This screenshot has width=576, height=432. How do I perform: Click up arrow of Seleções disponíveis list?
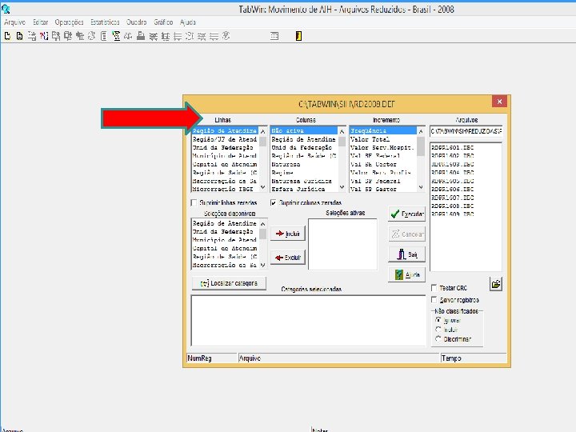(262, 224)
